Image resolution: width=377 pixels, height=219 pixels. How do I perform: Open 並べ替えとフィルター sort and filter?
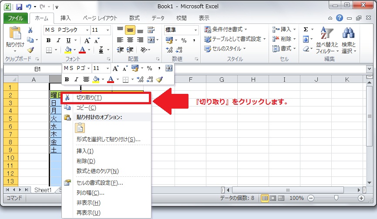327,40
